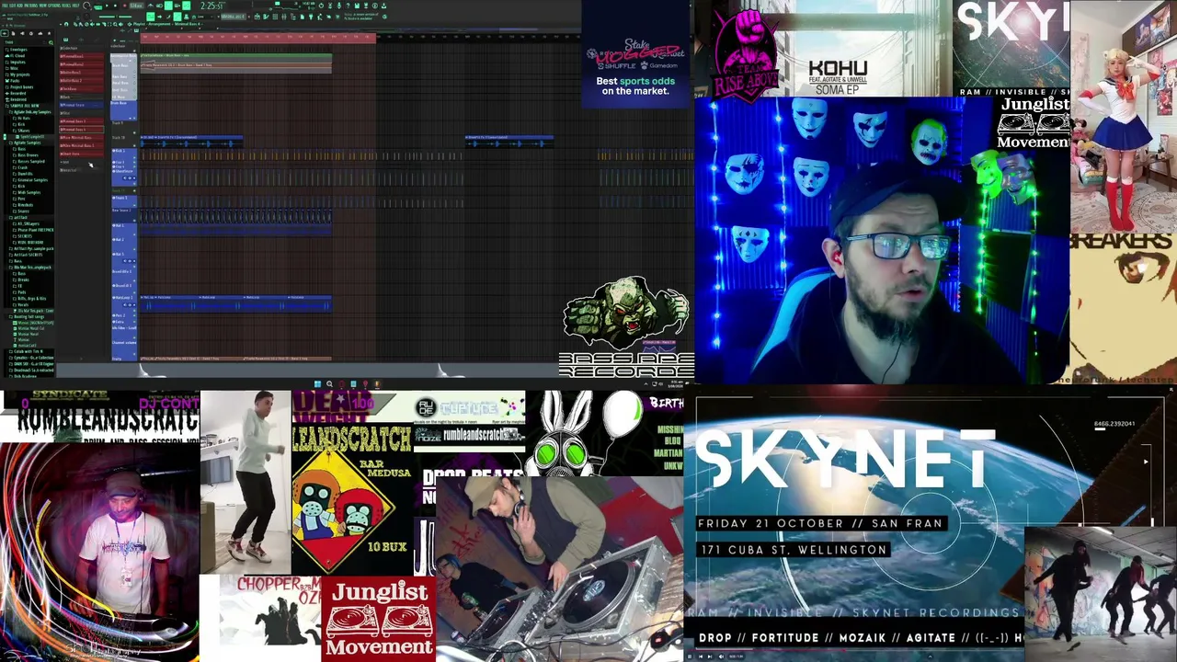Open the Piano roll view icon

pos(266,17)
